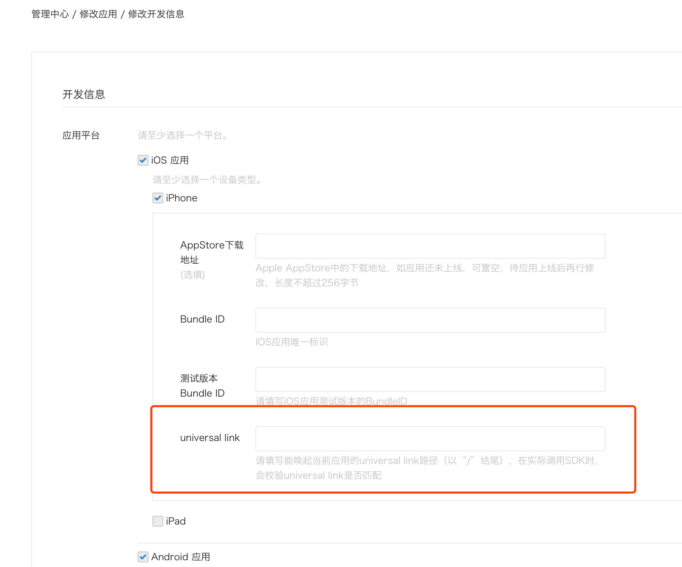
Task: Uncheck the iOS 应用 checkbox
Action: (143, 160)
